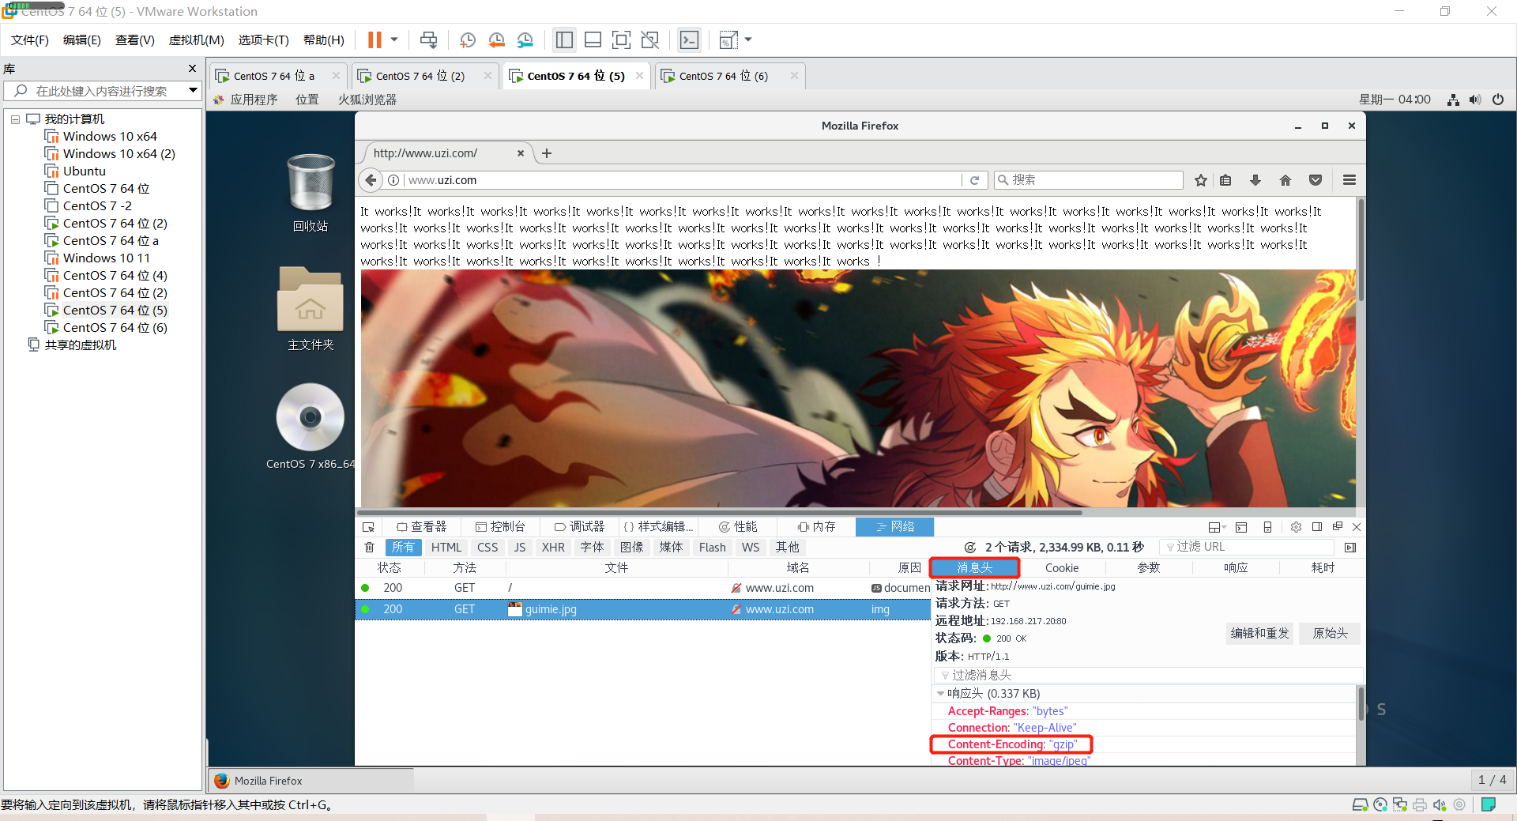
Task: Open the 帮助(H) menu
Action: click(x=324, y=40)
